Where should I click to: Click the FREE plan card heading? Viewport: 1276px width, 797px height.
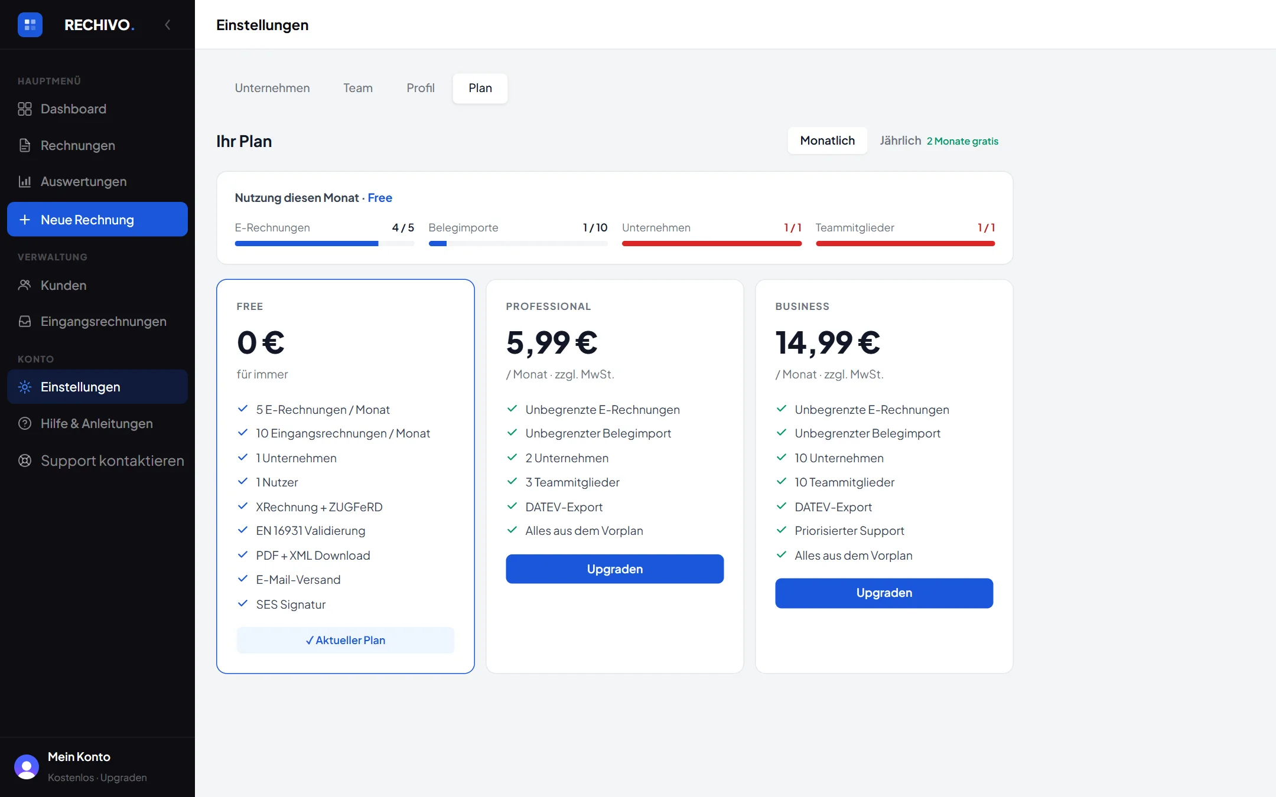250,306
